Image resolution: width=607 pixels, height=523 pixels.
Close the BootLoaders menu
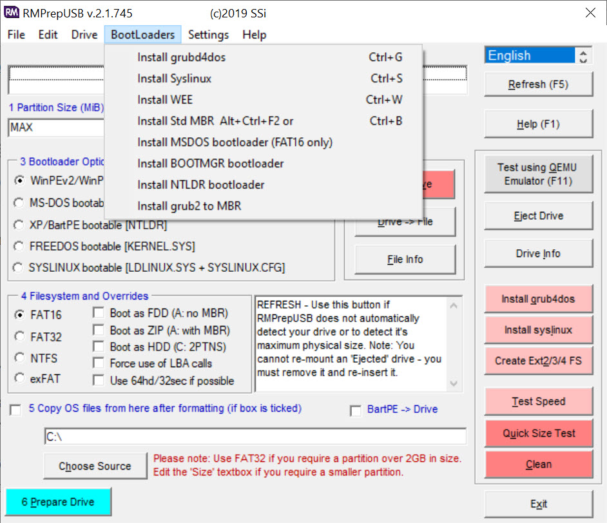(x=142, y=35)
